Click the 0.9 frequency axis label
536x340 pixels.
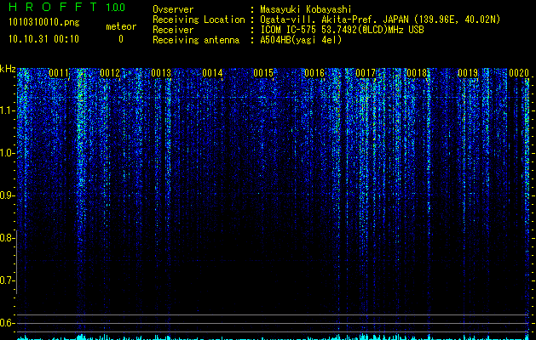click(7, 195)
